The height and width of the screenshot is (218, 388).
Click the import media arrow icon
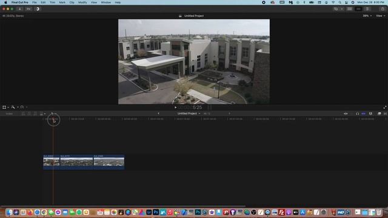click(x=19, y=9)
